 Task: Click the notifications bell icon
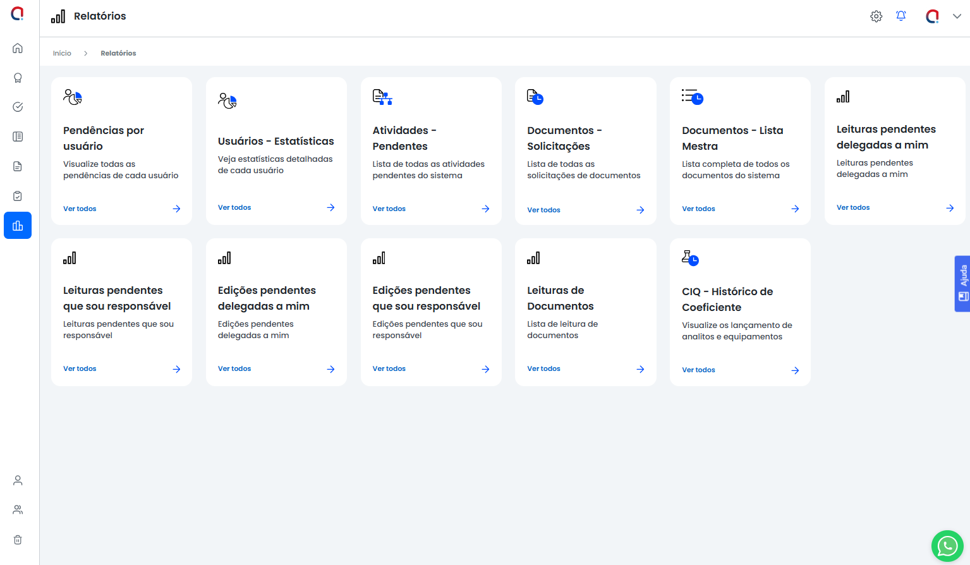point(901,16)
